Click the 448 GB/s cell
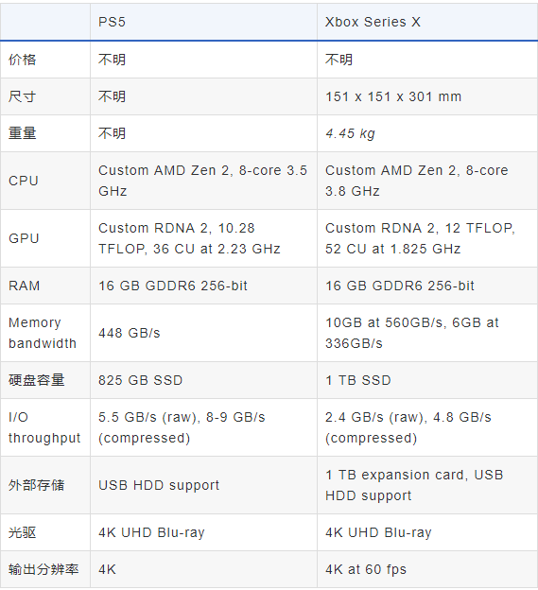538x590 pixels. pos(203,333)
